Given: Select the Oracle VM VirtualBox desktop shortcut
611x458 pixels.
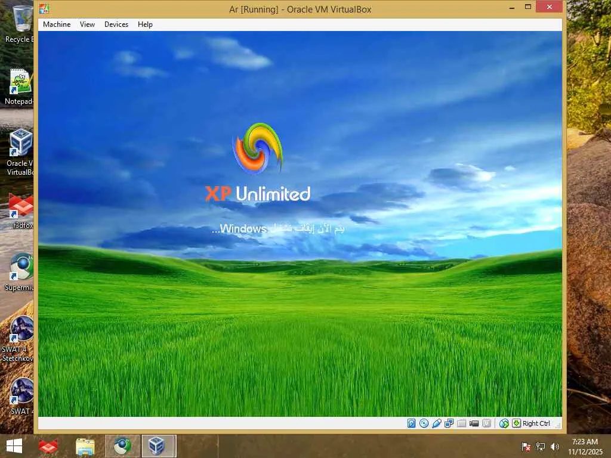Looking at the screenshot, I should [x=20, y=152].
